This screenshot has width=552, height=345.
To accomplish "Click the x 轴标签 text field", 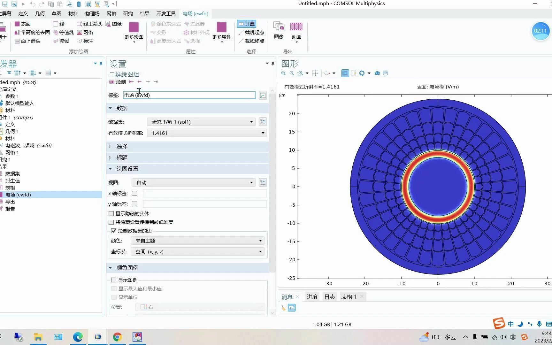I will point(205,194).
